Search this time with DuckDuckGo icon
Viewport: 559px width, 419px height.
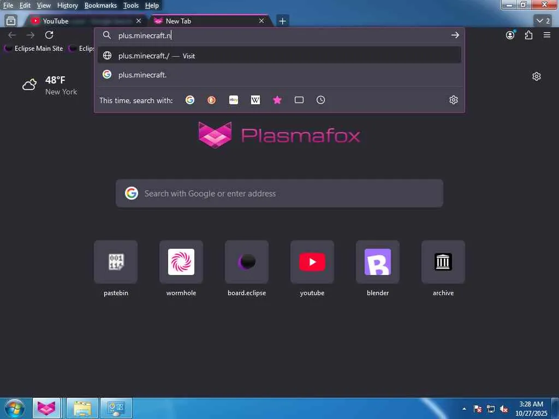coord(212,100)
